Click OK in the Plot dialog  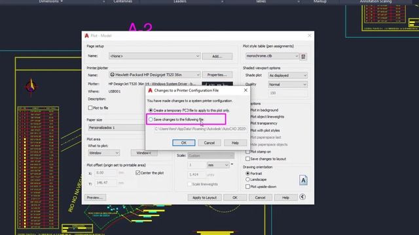[x=235, y=197]
